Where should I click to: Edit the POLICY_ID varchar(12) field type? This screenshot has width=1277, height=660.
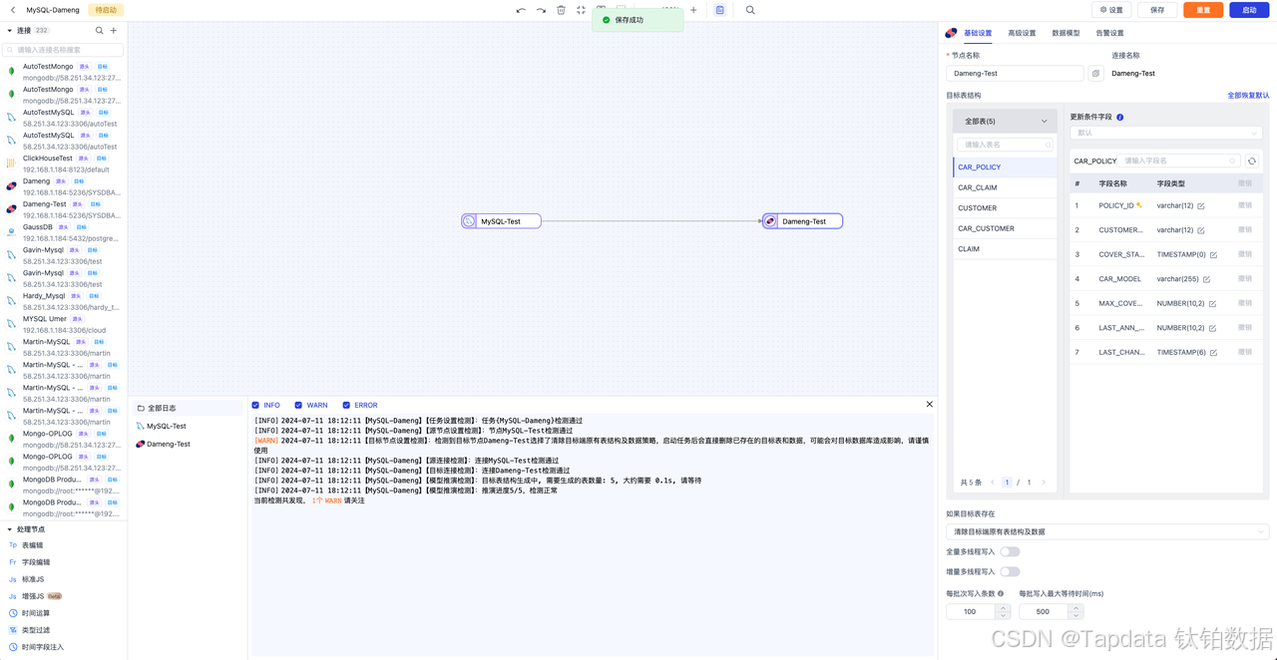(x=1201, y=206)
